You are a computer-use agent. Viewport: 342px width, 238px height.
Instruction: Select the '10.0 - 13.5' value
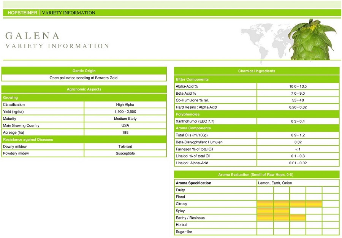tap(298, 86)
